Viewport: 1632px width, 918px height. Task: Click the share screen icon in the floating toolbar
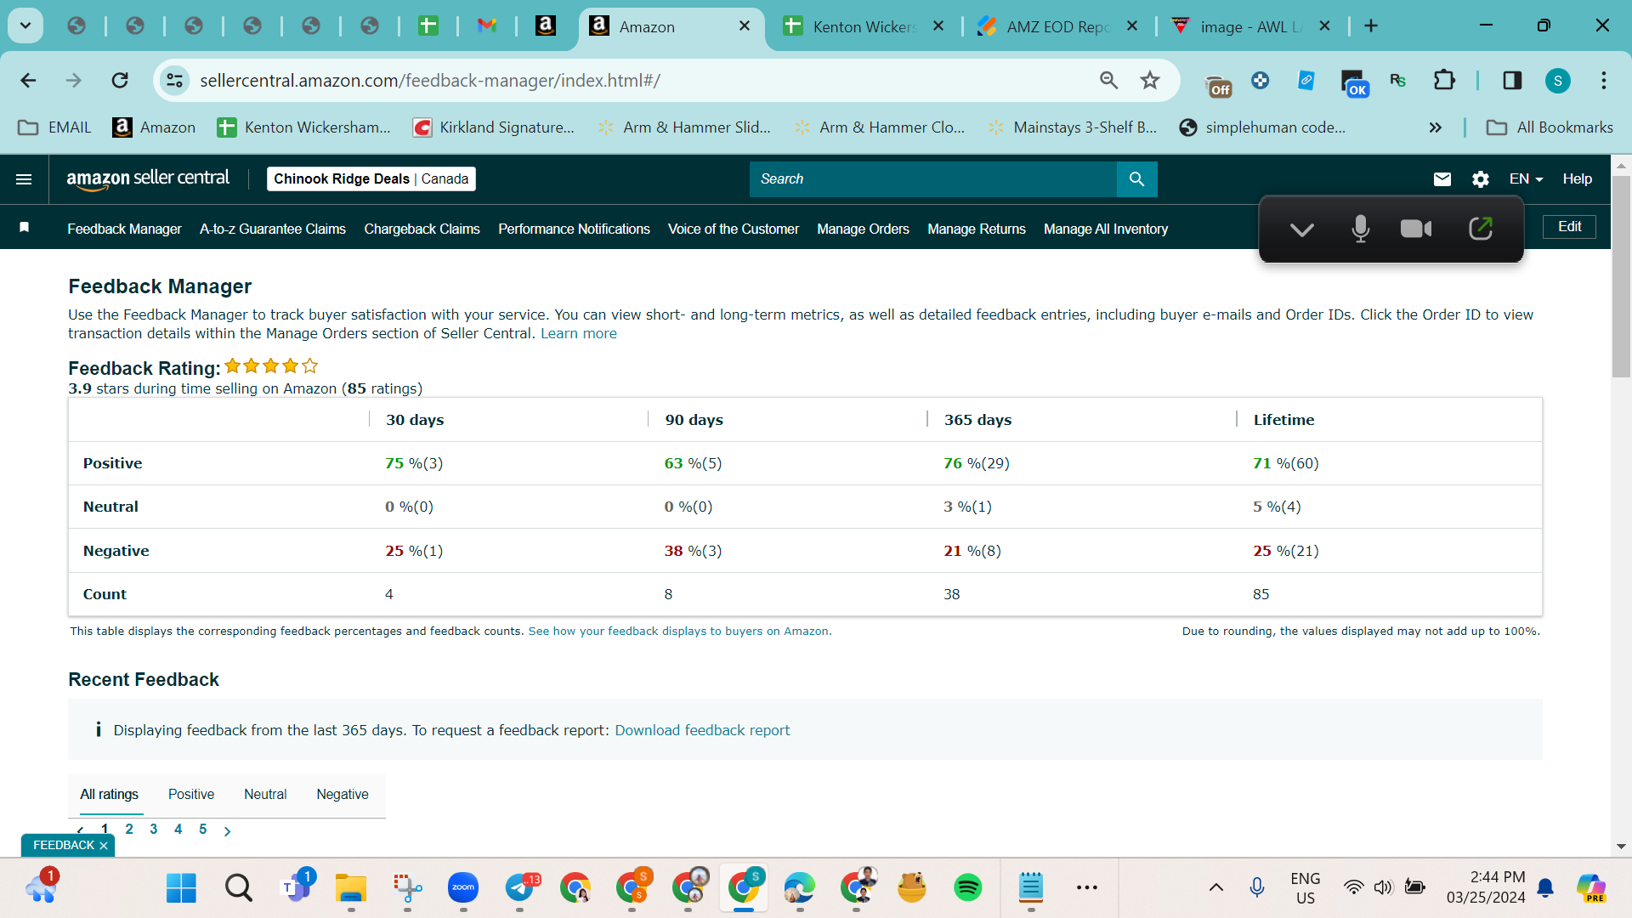1480,229
